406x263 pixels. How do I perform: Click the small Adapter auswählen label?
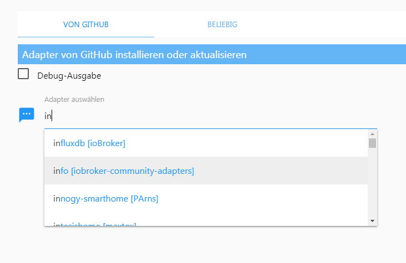(74, 100)
